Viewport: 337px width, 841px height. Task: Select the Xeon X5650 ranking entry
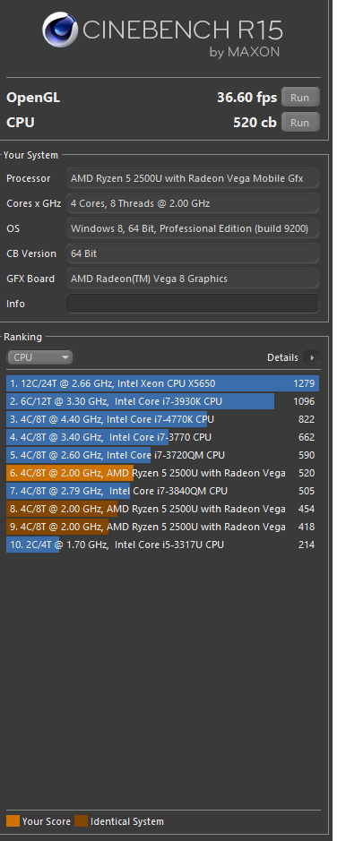point(162,383)
